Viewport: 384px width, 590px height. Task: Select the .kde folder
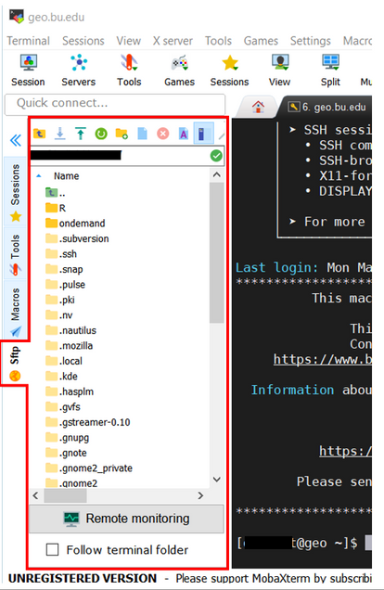point(61,377)
